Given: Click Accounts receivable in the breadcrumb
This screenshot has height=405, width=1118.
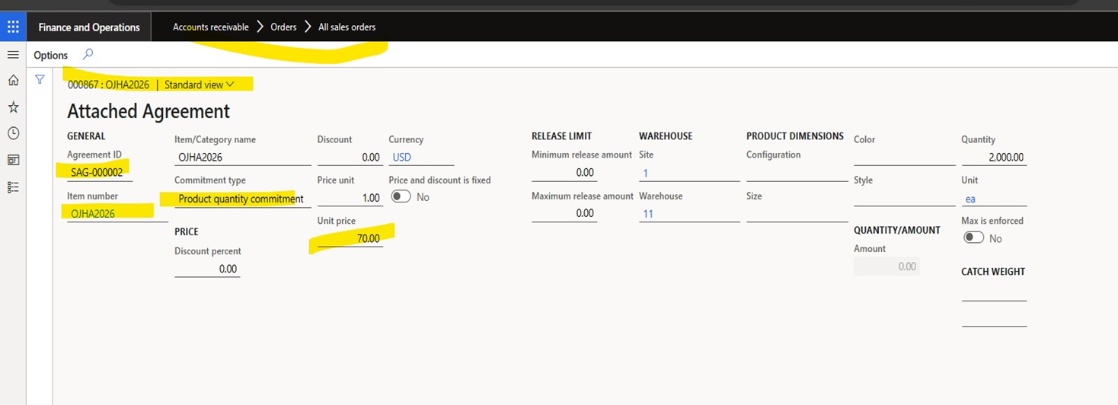Looking at the screenshot, I should (x=211, y=27).
